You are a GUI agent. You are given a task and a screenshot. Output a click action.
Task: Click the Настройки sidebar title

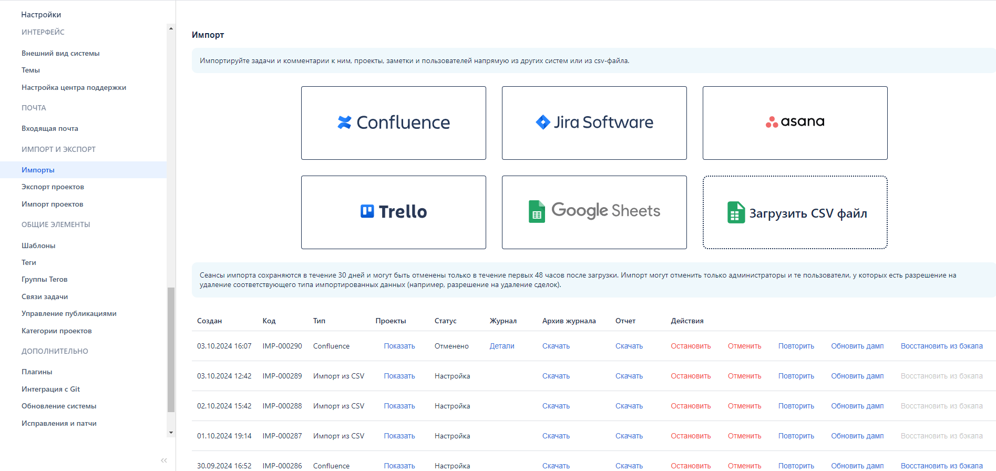coord(41,15)
